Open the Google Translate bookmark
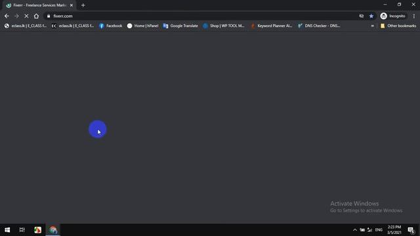Viewport: 420px width, 236px height. tap(180, 26)
